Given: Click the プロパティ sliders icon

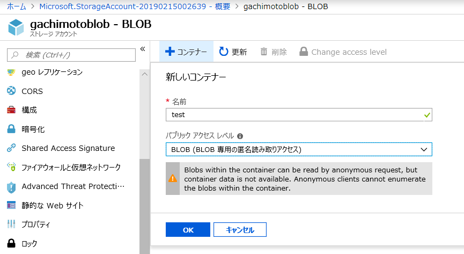Looking at the screenshot, I should tap(11, 224).
